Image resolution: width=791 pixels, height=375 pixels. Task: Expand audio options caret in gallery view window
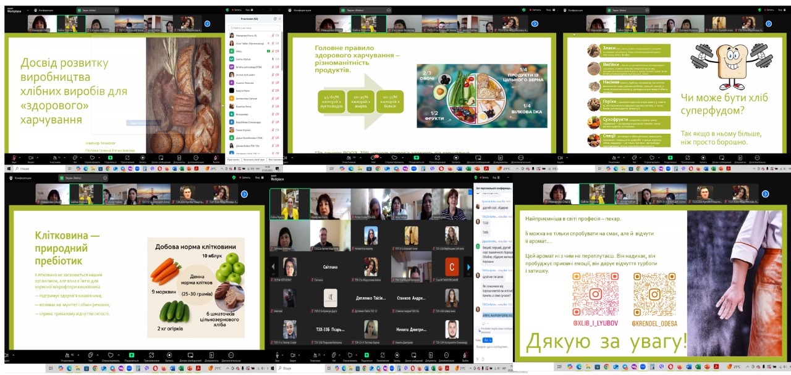(x=282, y=355)
